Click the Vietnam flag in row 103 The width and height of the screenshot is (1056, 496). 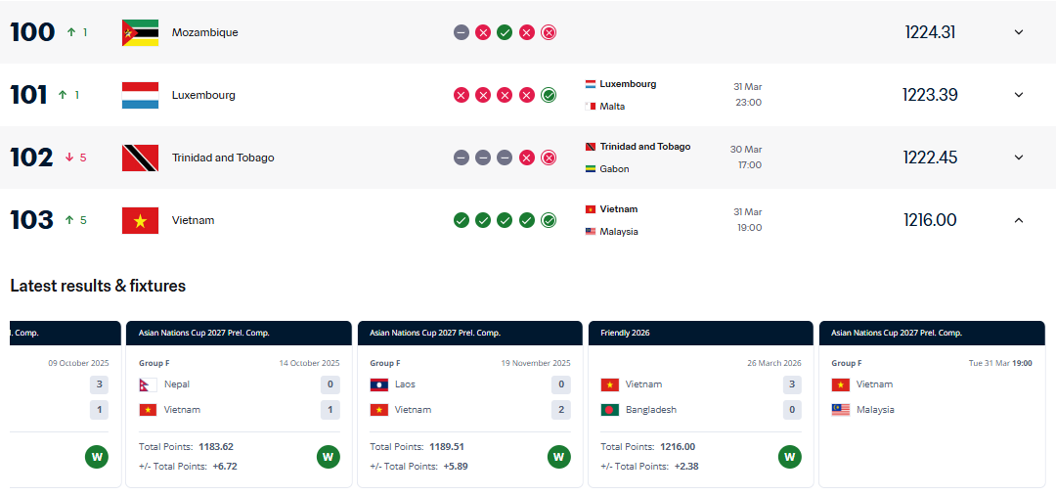[x=140, y=220]
